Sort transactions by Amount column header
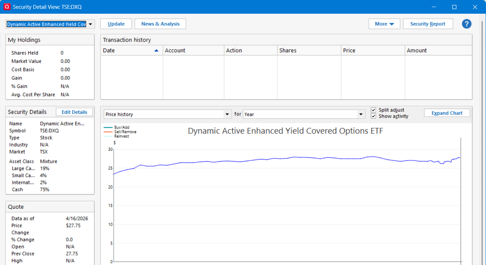Screen dimensions: 486x265 (x=438, y=51)
